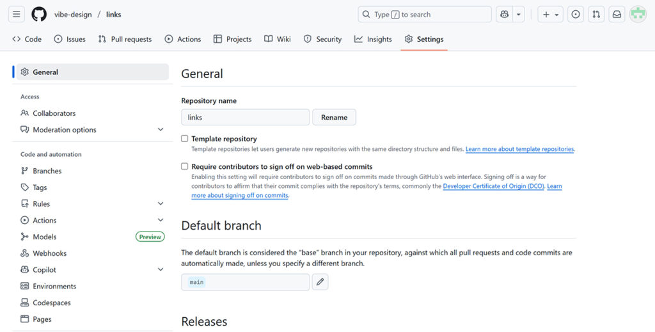The height and width of the screenshot is (332, 655).
Task: Open the hamburger navigation menu
Action: (x=17, y=14)
